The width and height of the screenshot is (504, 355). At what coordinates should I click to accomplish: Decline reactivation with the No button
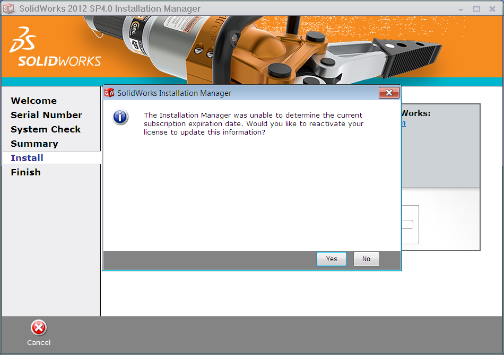click(x=366, y=259)
